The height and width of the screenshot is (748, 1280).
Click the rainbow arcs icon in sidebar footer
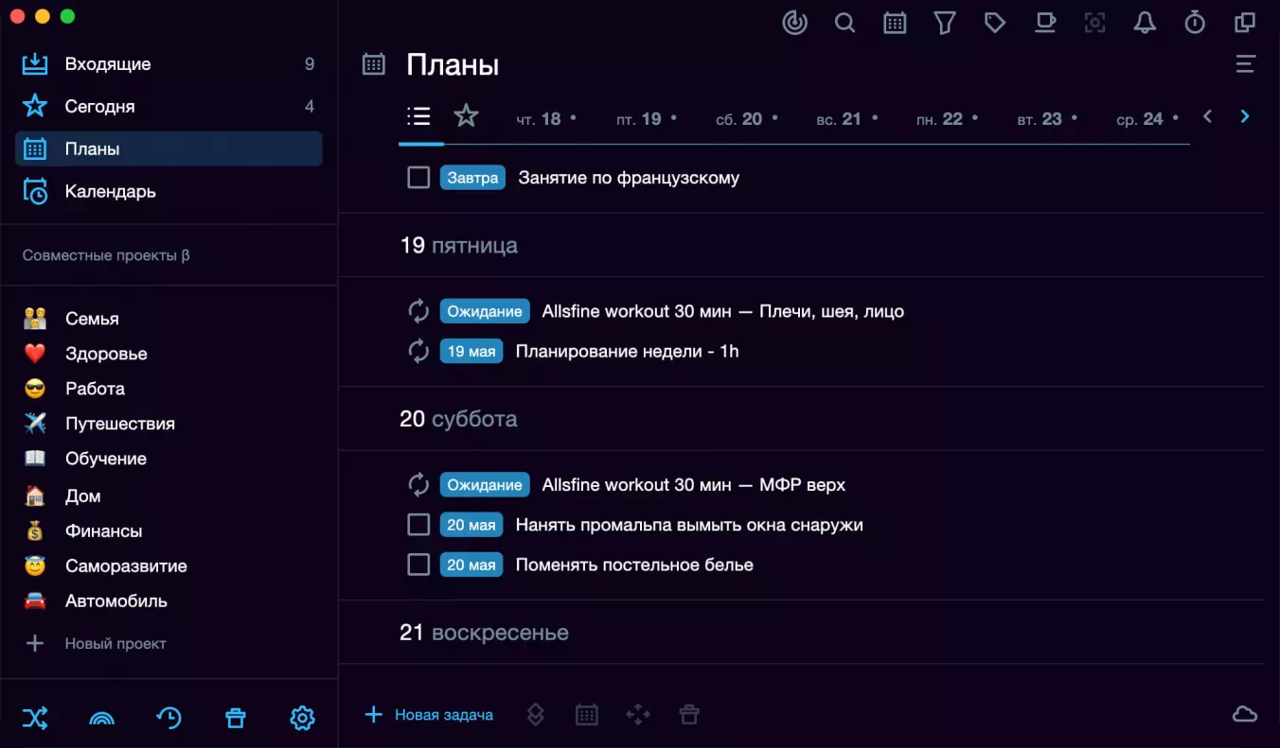click(x=101, y=719)
